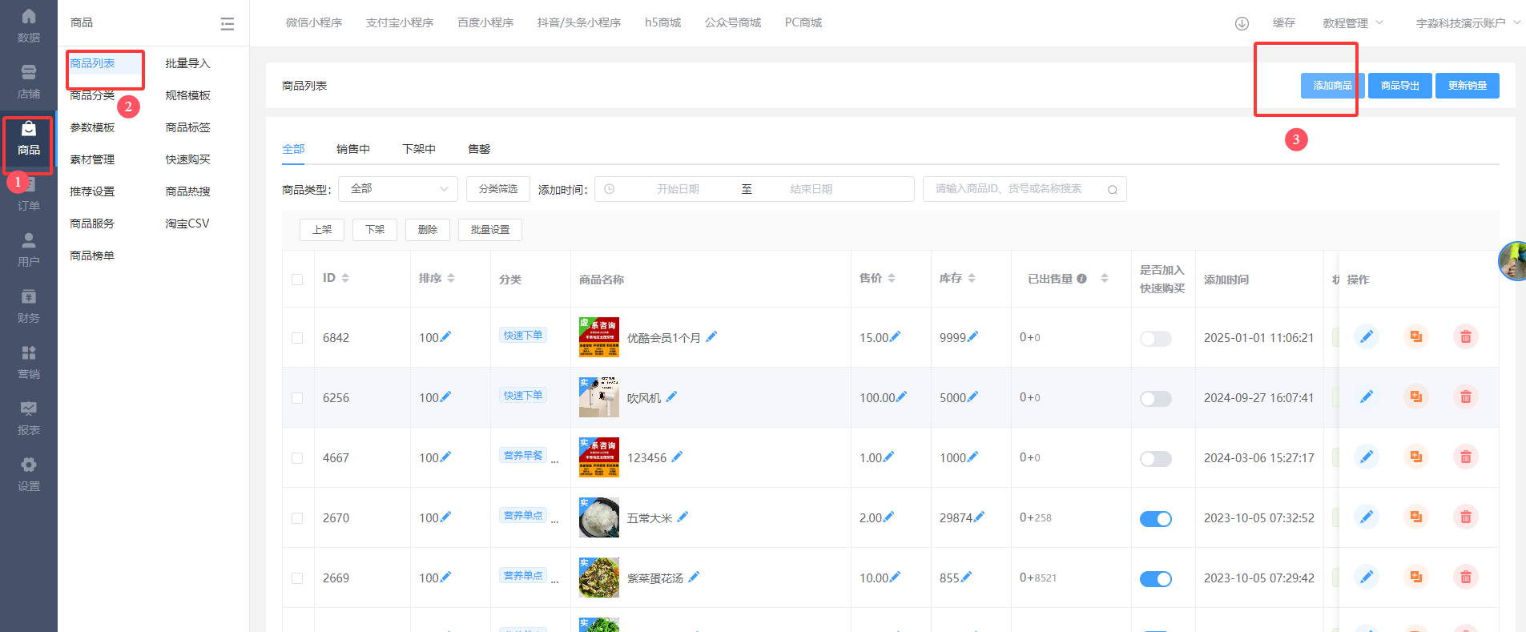Viewport: 1526px width, 632px height.
Task: Click the 上架 batch button
Action: (x=322, y=230)
